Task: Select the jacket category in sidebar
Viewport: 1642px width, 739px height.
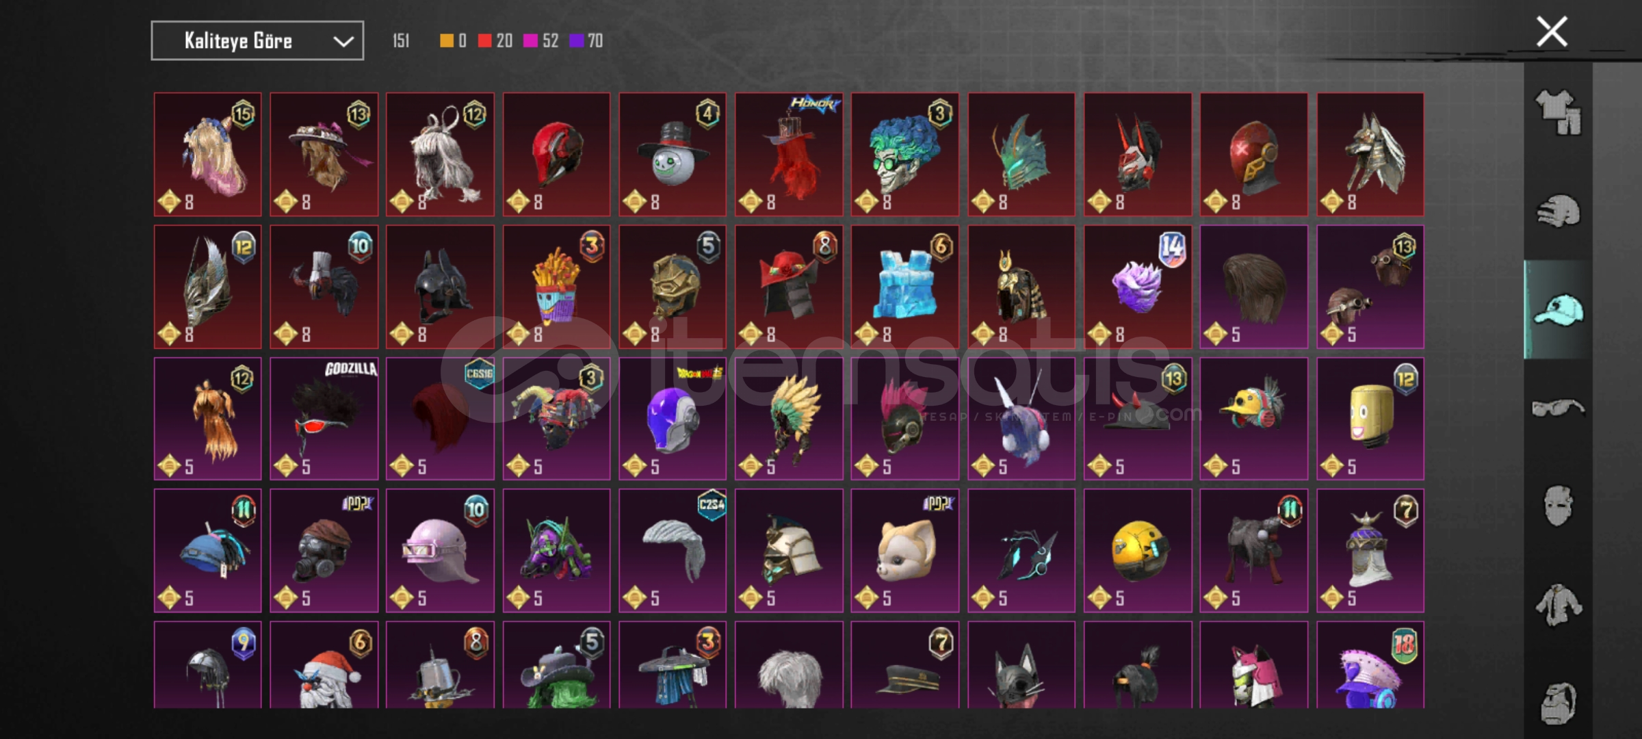Action: coord(1558,605)
